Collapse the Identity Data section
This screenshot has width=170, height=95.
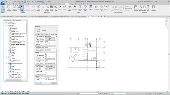55,65
